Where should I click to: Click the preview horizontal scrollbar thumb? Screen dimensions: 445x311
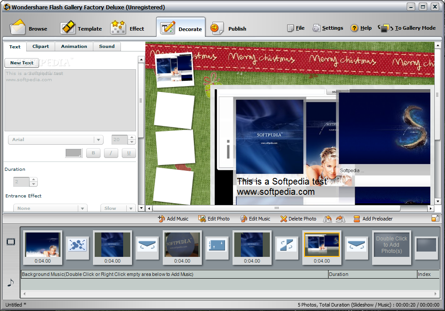click(x=277, y=208)
